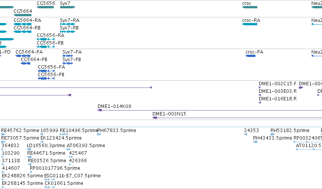
Task: Click the RP001017796.5prime EST marker
Action: (31, 172)
